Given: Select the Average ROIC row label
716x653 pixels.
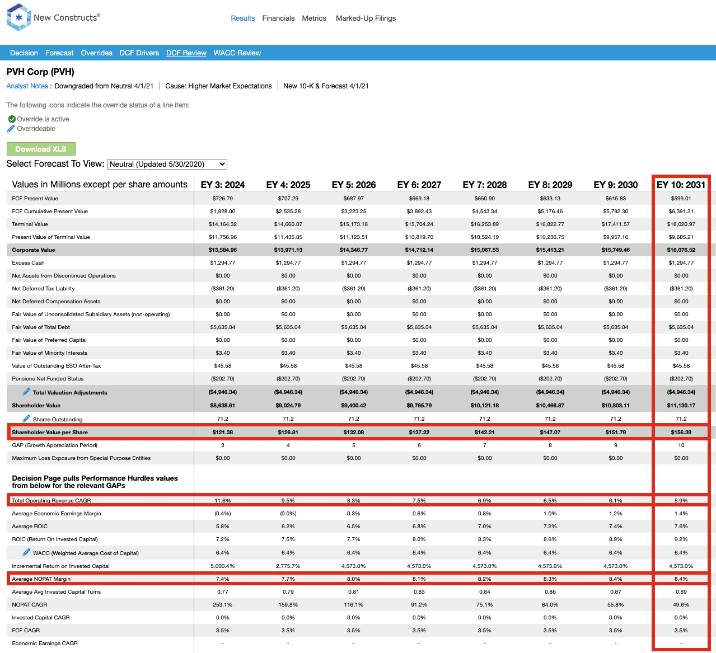Looking at the screenshot, I should [30, 527].
